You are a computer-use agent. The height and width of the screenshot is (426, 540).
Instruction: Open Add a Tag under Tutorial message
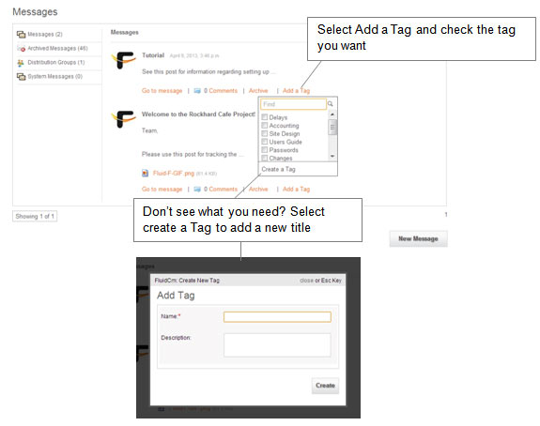(296, 91)
